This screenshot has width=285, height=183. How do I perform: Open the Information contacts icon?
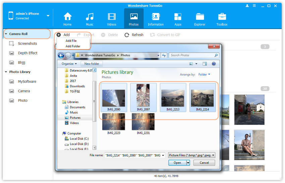tap(156, 17)
